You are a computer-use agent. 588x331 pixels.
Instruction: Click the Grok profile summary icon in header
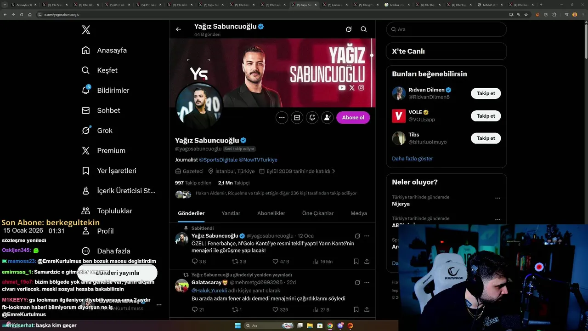tap(349, 29)
